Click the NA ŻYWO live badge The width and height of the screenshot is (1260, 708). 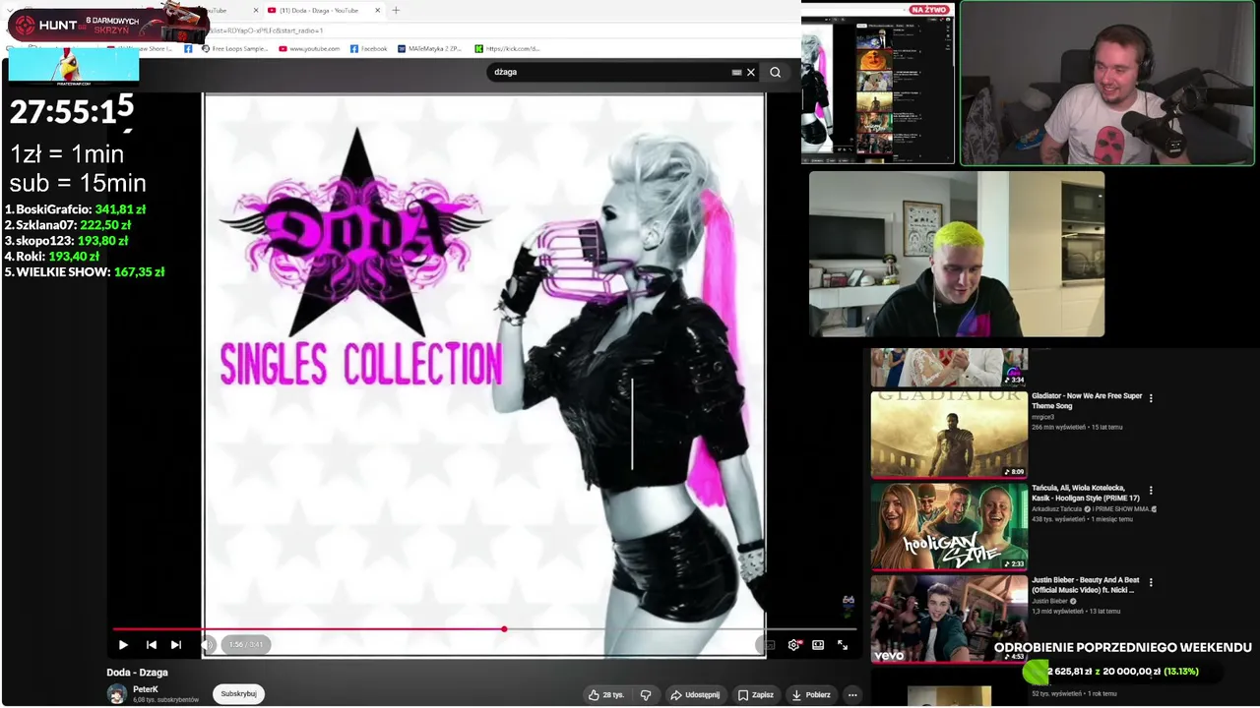pyautogui.click(x=929, y=10)
